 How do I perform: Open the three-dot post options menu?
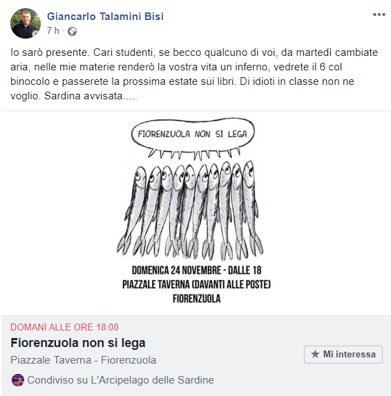click(379, 14)
